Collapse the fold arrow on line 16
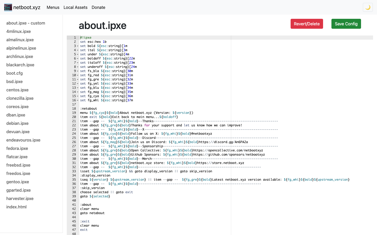This screenshot has height=235, width=377. click(x=78, y=100)
